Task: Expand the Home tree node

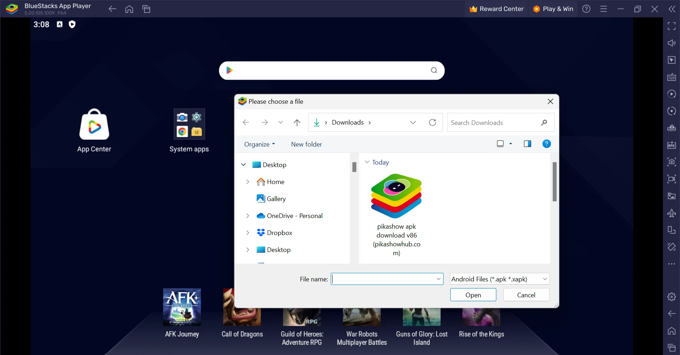Action: point(248,182)
